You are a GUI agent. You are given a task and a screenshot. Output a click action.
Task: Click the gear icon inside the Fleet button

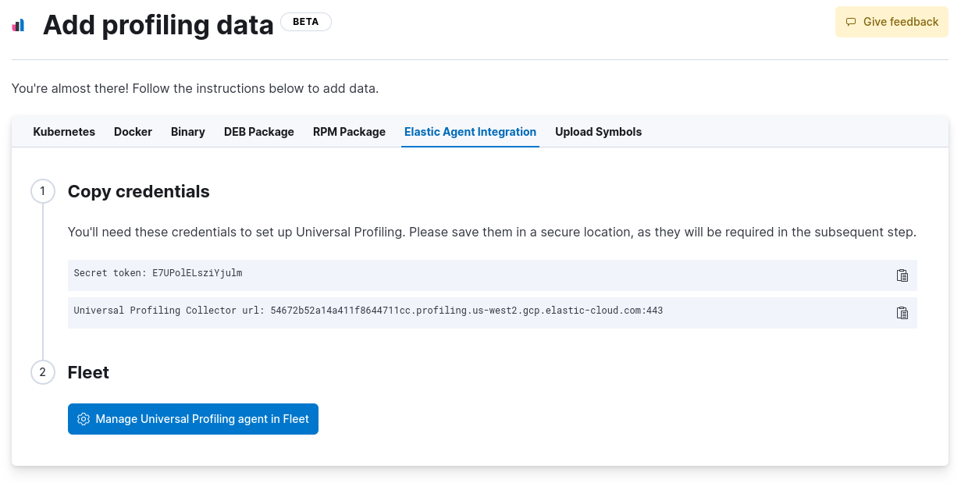coord(84,419)
